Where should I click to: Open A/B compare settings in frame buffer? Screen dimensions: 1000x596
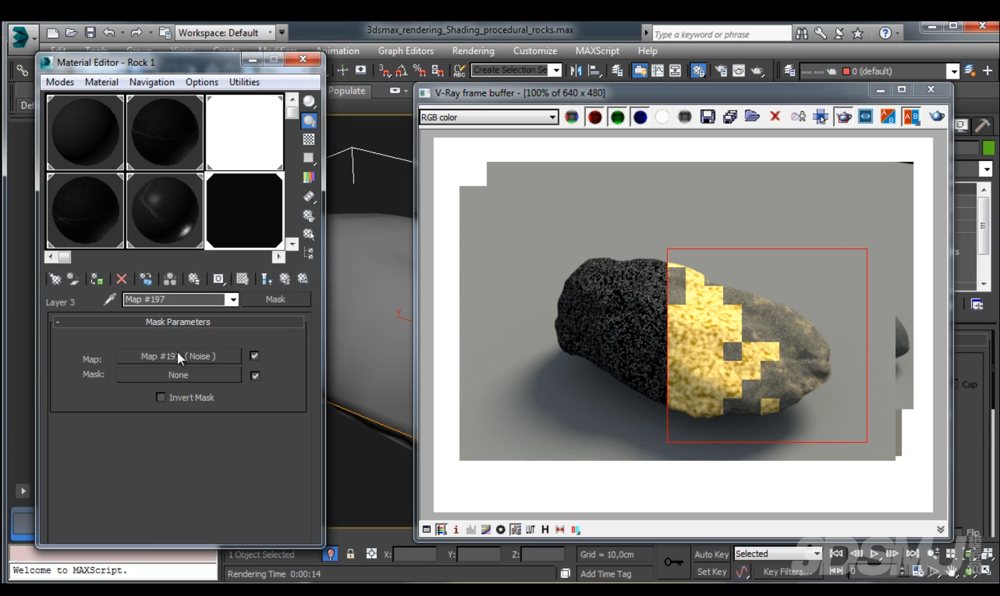coord(911,117)
